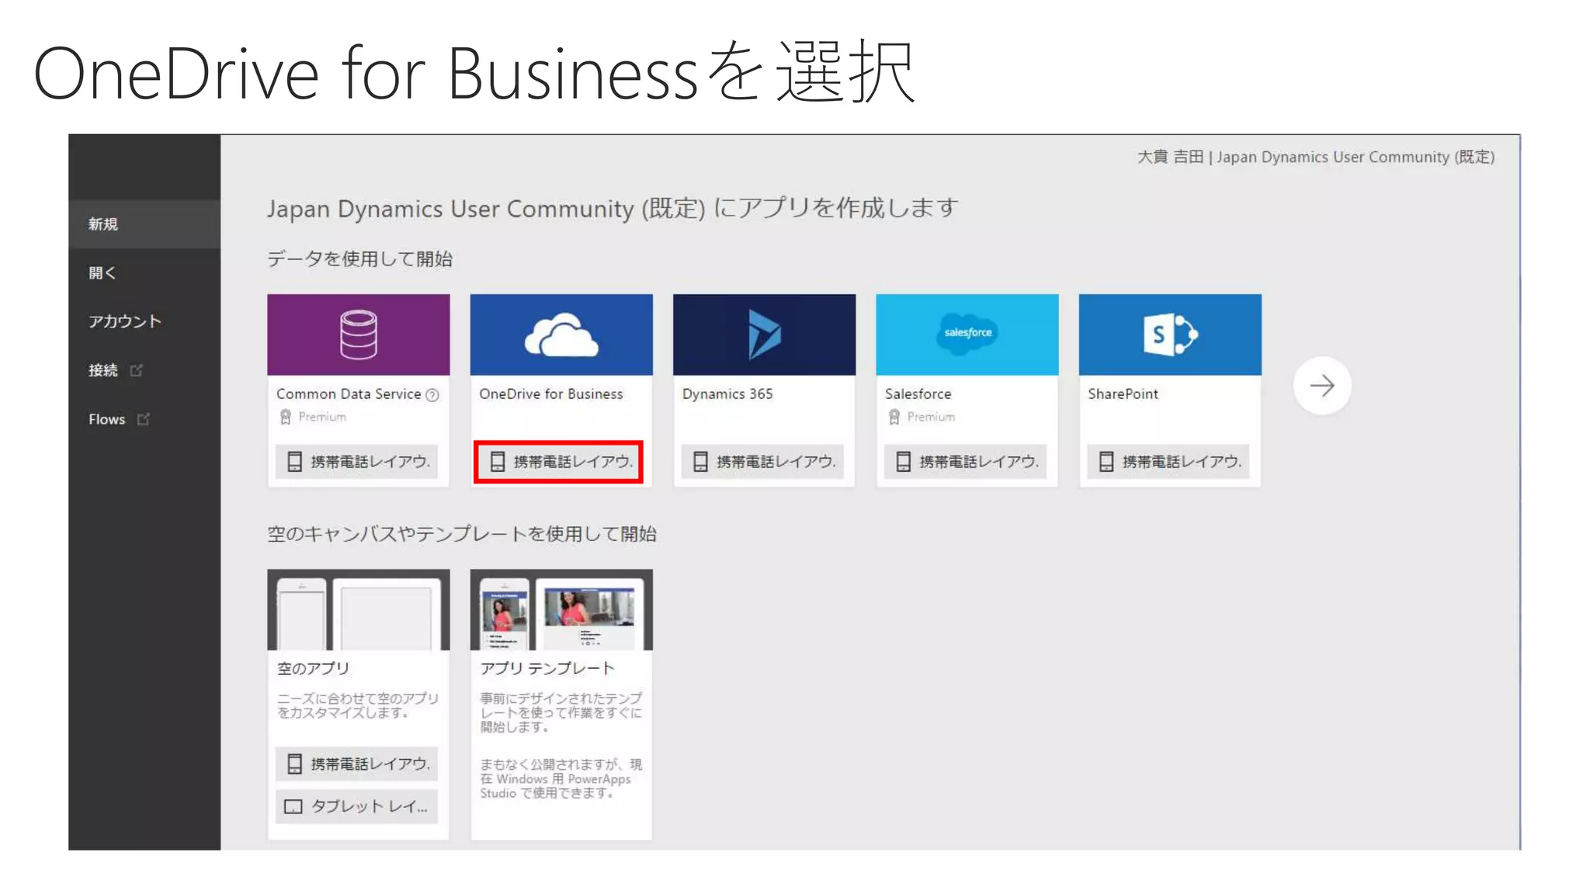Click the 空のアプリ title
The width and height of the screenshot is (1590, 894).
(x=314, y=668)
